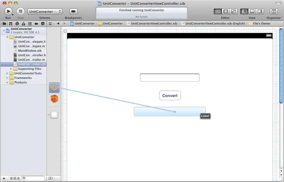Image resolution: width=284 pixels, height=182 pixels.
Task: Open the Symbol navigator
Action: pos(10,23)
